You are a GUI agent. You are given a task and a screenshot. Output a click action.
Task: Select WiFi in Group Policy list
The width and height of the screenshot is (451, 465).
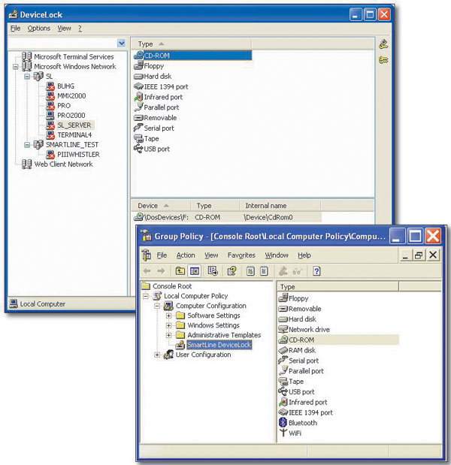[x=290, y=433]
